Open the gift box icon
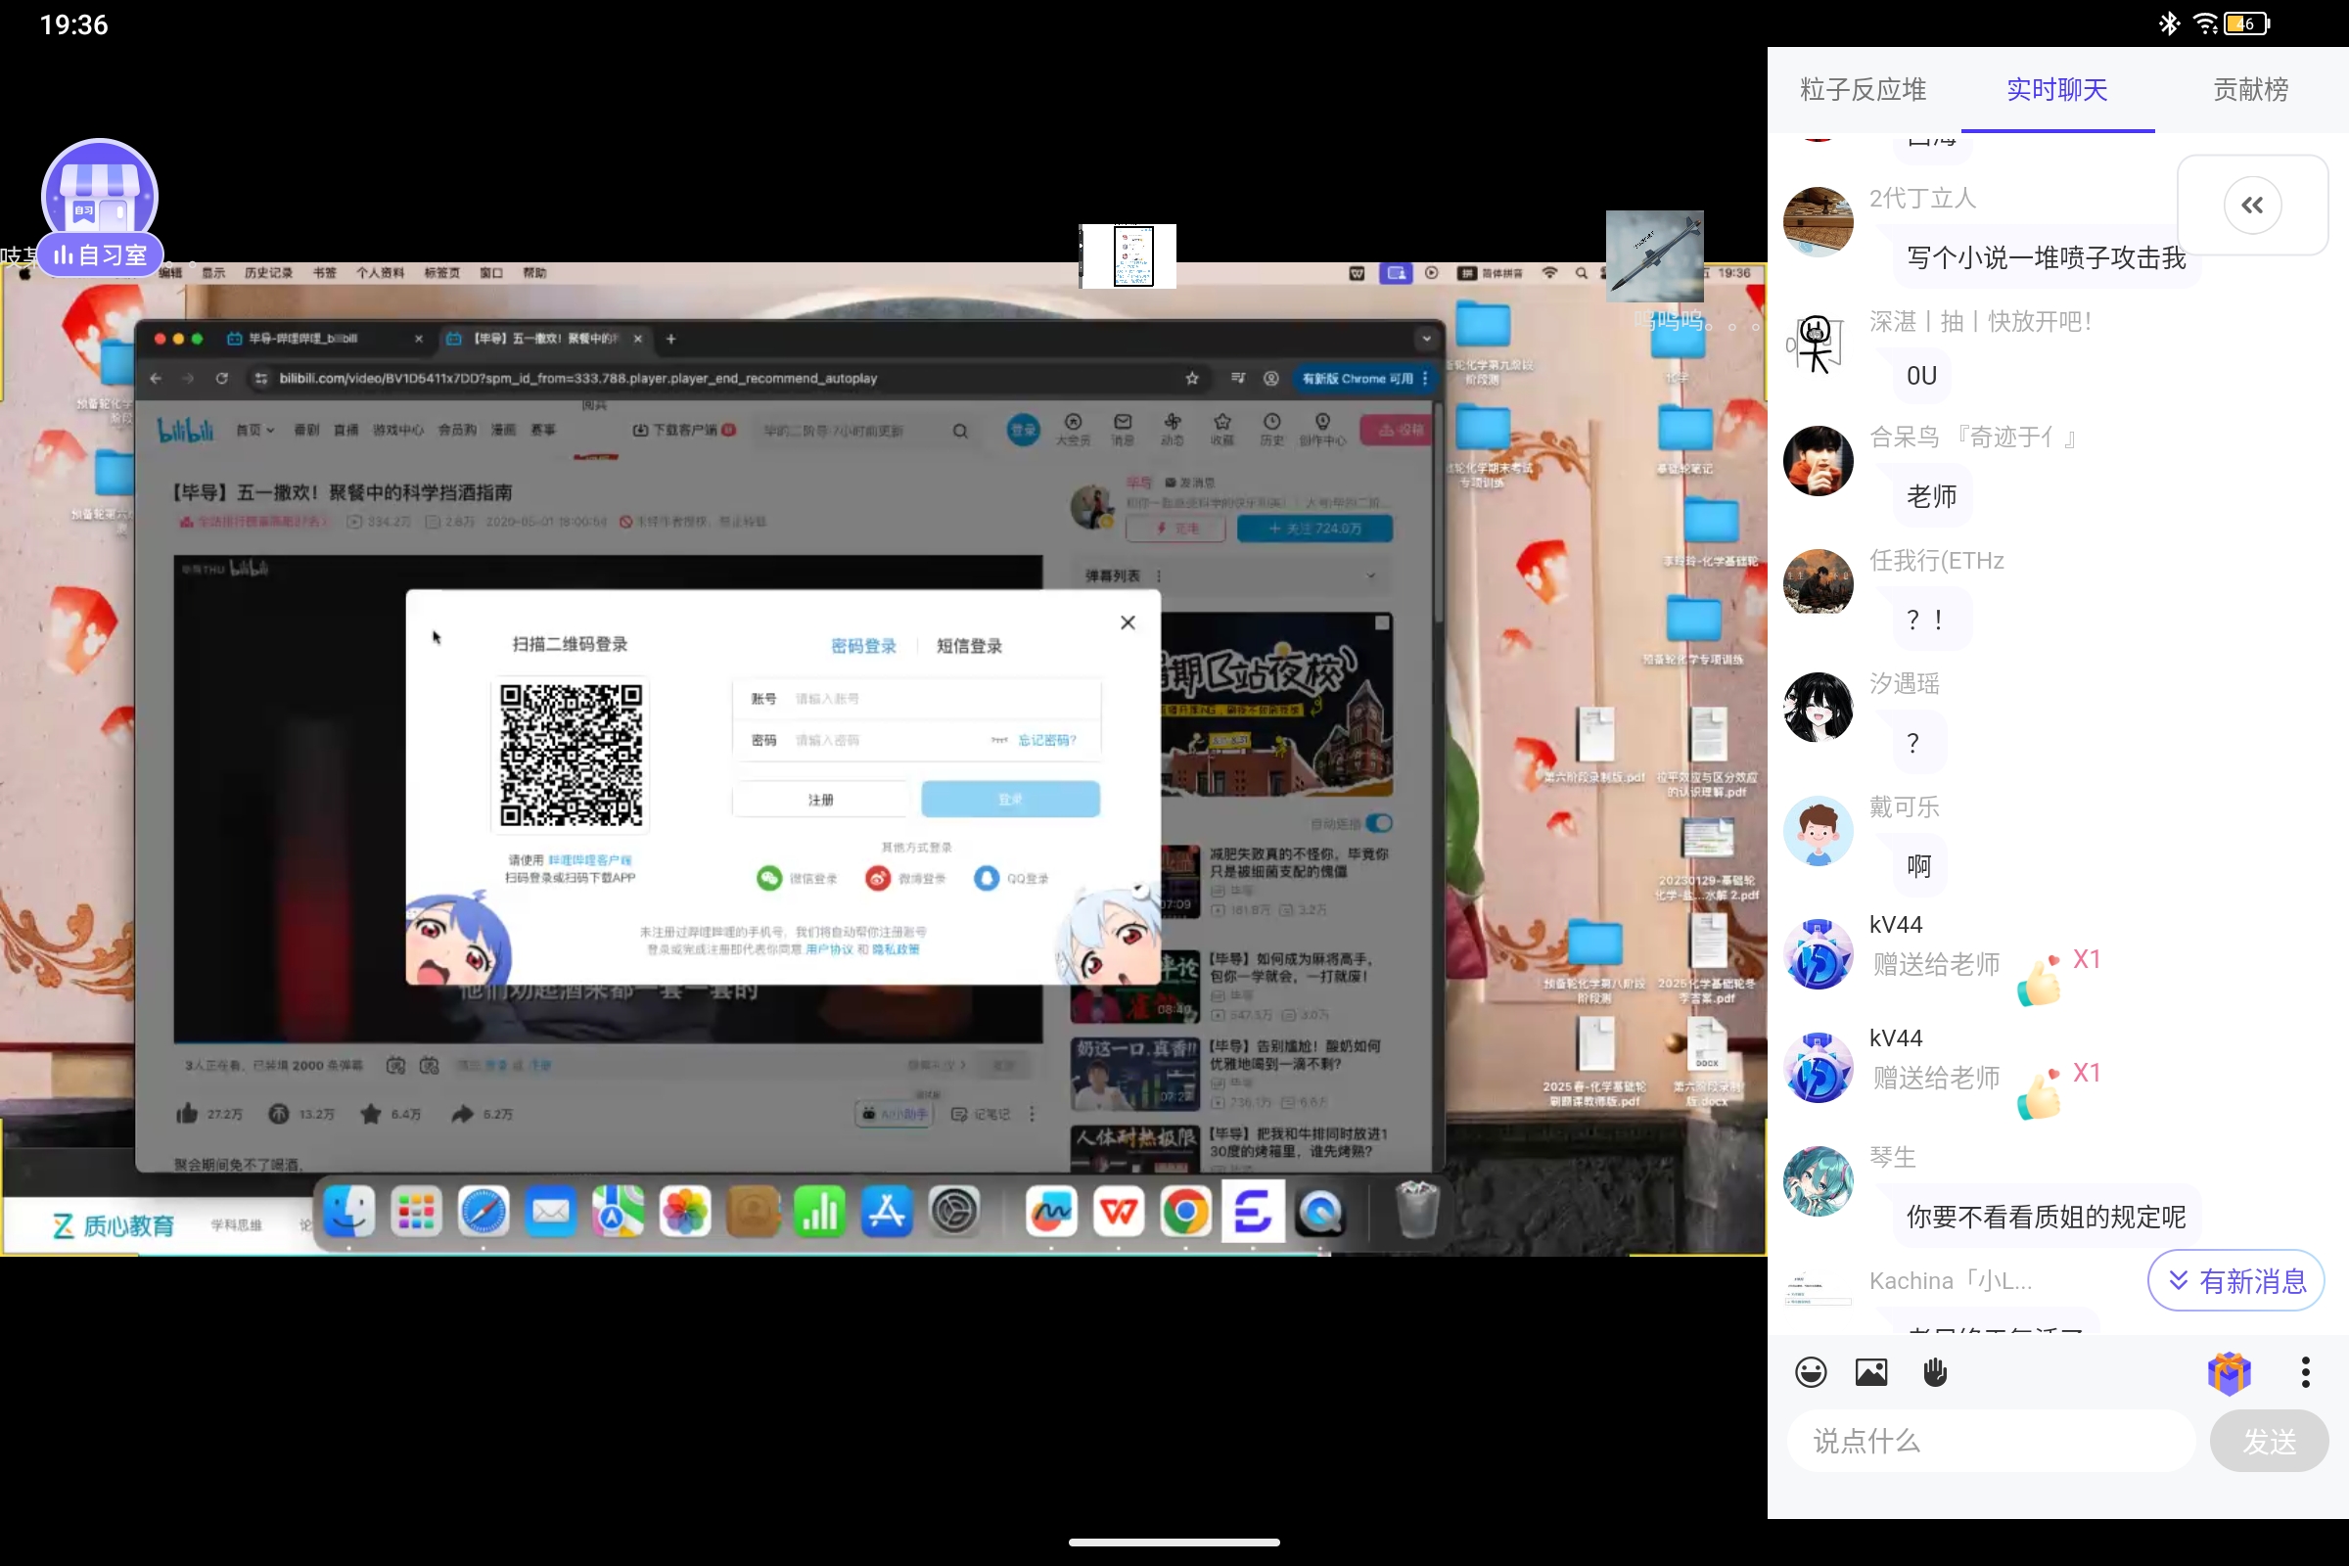This screenshot has width=2349, height=1566. pyautogui.click(x=2230, y=1372)
